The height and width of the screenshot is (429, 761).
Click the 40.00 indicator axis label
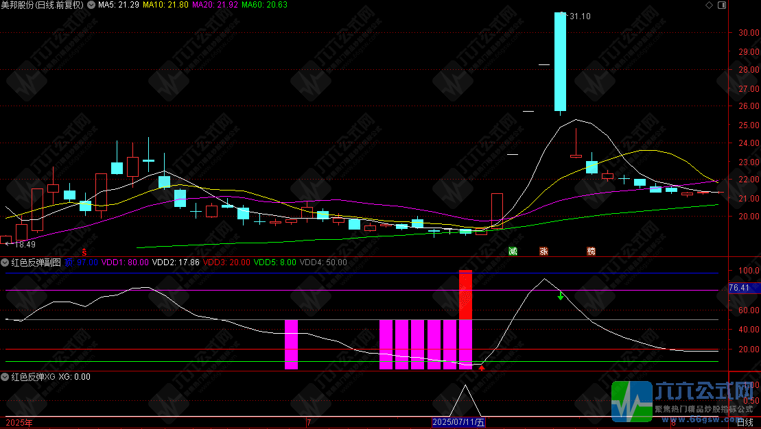[x=749, y=330]
